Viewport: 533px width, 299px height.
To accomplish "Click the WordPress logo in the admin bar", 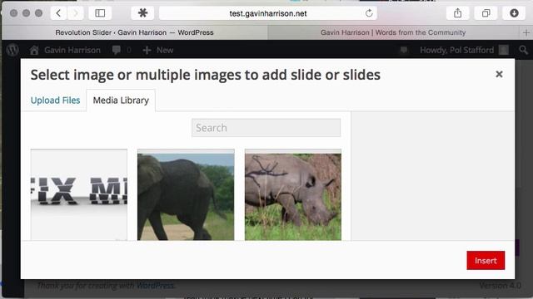I will pos(12,50).
